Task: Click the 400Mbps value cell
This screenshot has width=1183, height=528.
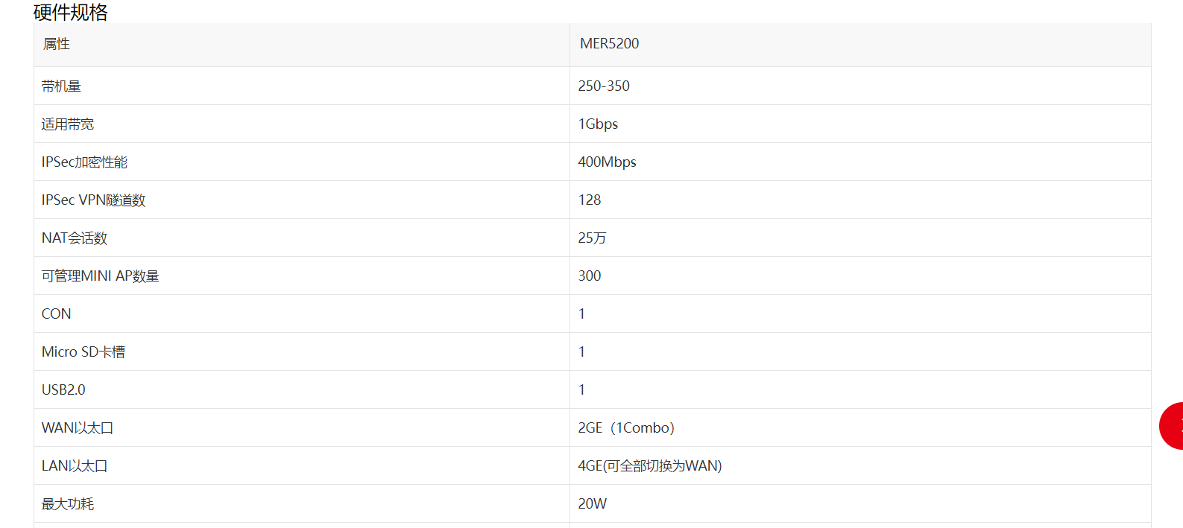Action: [607, 162]
